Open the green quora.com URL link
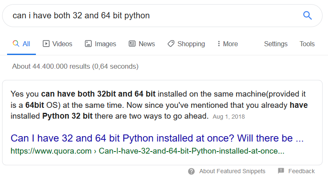 (147, 151)
